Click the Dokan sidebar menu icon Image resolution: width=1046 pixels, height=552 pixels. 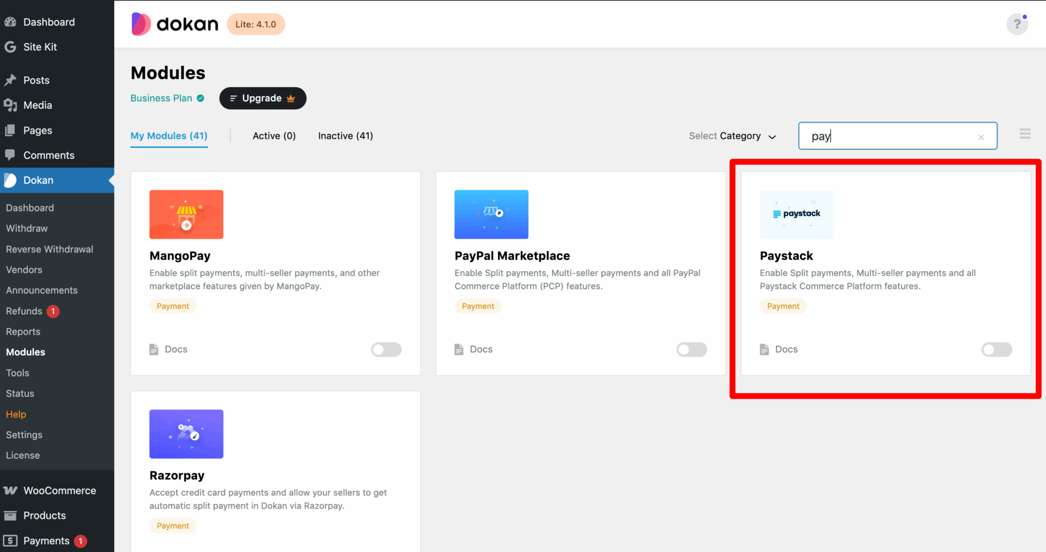point(10,180)
